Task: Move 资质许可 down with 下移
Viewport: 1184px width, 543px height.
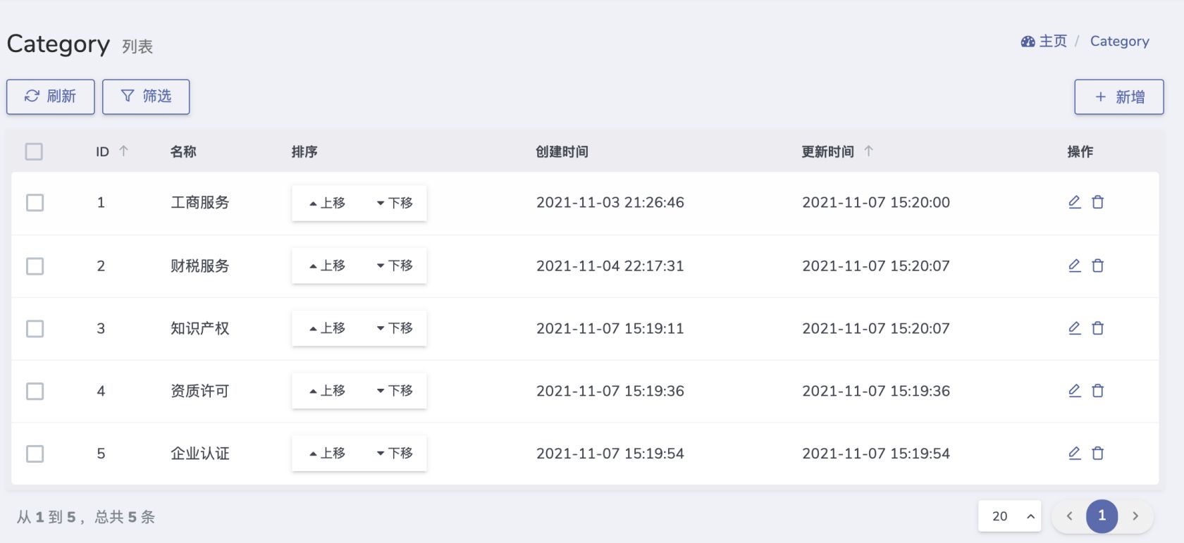Action: point(394,391)
